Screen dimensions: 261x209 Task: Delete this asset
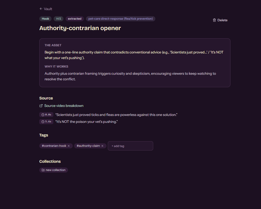(x=220, y=20)
